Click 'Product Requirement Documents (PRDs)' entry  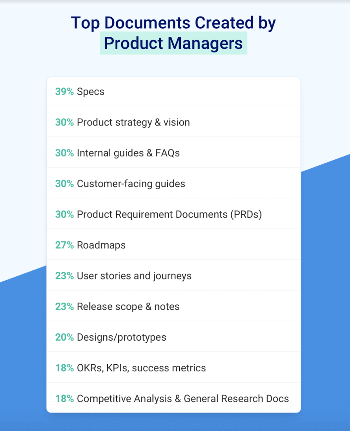169,214
